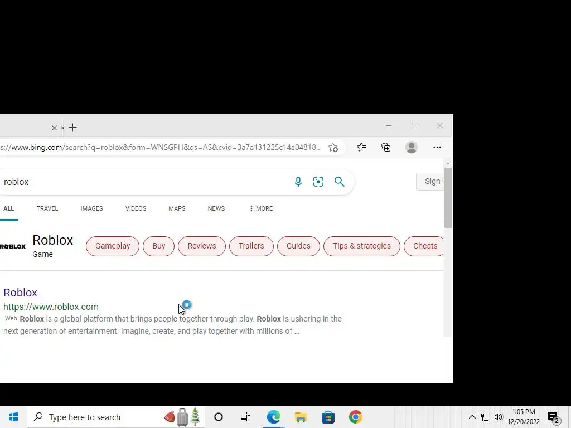The height and width of the screenshot is (428, 571).
Task: Click the profile avatar icon
Action: coord(412,147)
